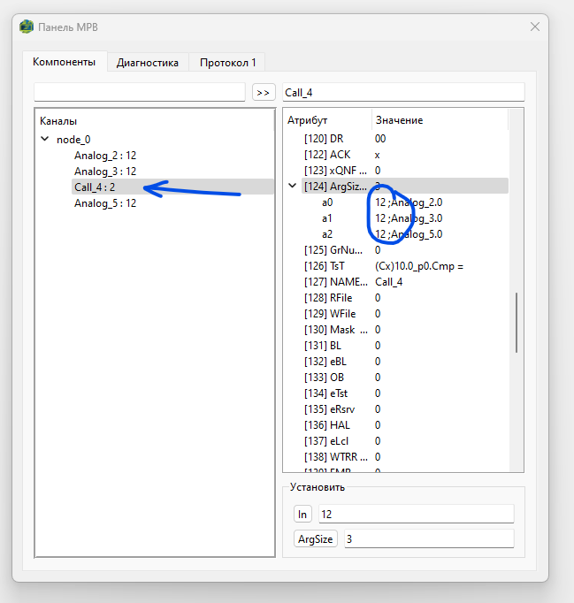Select the [122] ACK attribute row
The width and height of the screenshot is (574, 603).
(x=405, y=155)
